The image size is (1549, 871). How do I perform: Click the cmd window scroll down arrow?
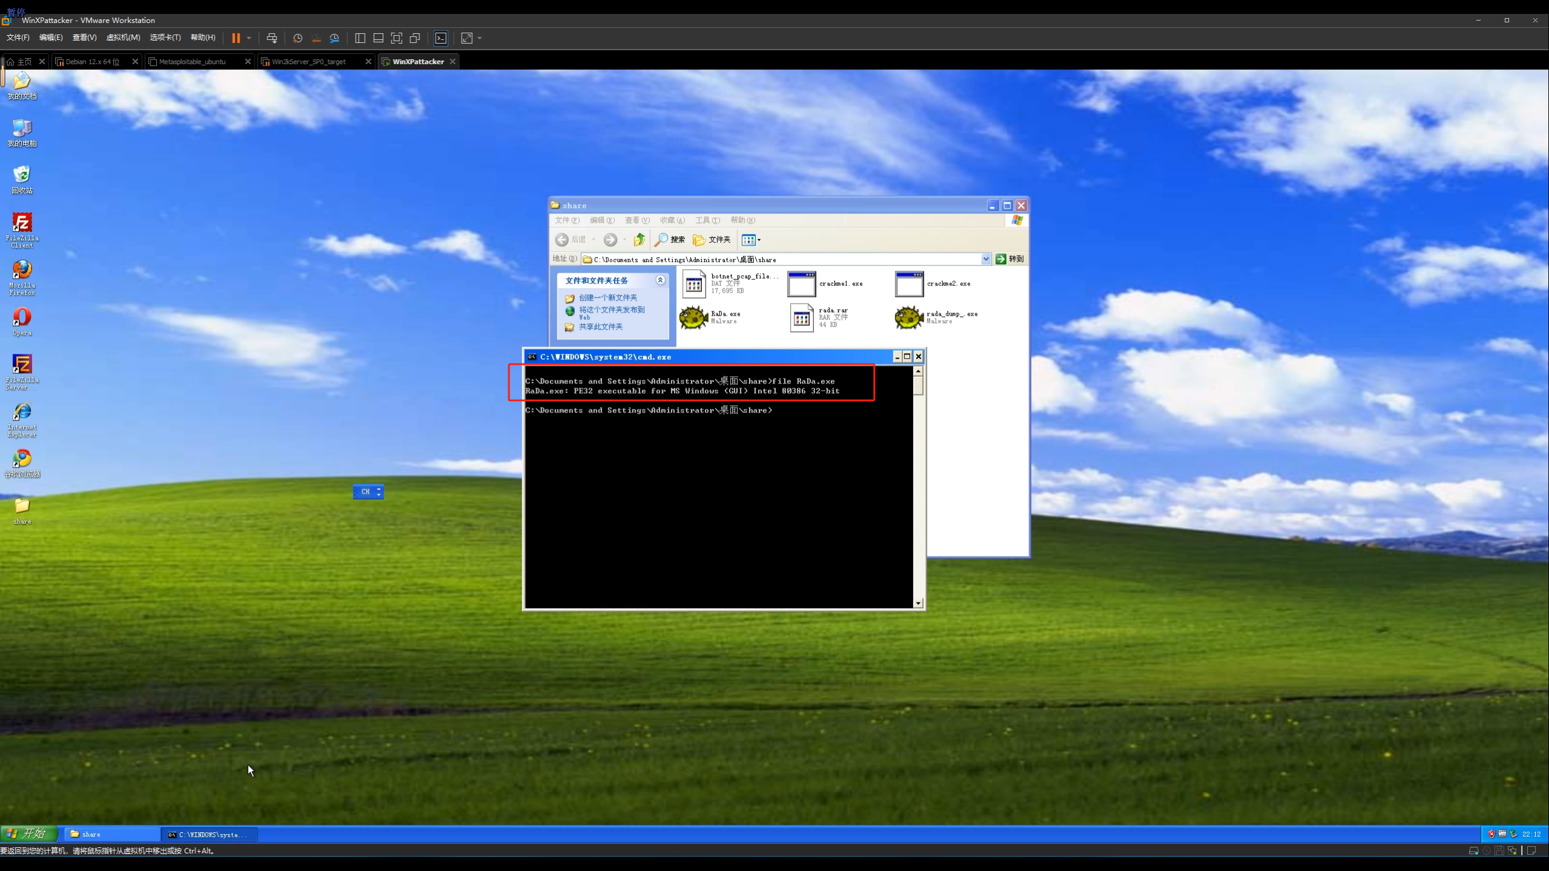coord(918,602)
